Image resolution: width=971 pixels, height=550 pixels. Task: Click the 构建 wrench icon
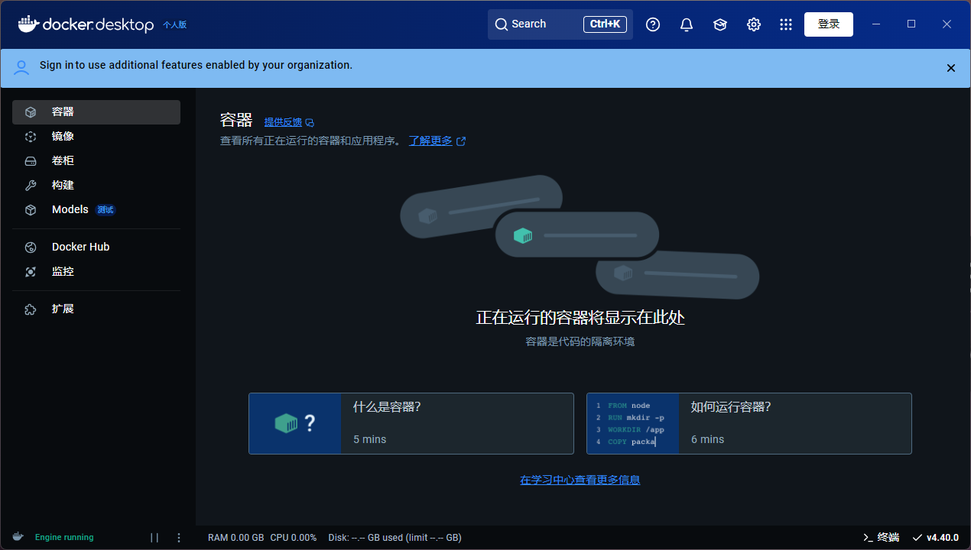tap(31, 185)
